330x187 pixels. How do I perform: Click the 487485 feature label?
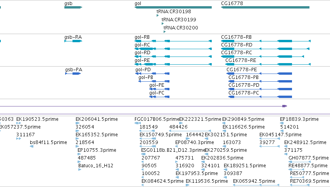click(x=87, y=158)
